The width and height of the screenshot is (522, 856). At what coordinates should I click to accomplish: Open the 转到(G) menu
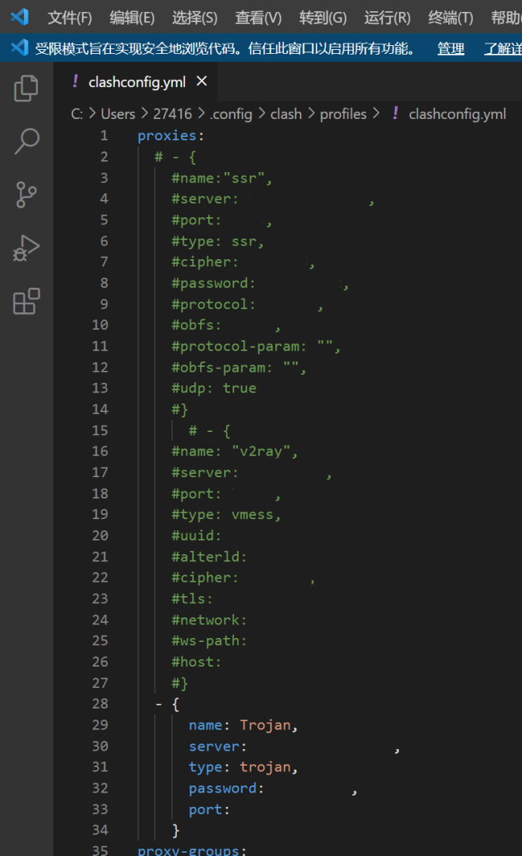point(323,17)
